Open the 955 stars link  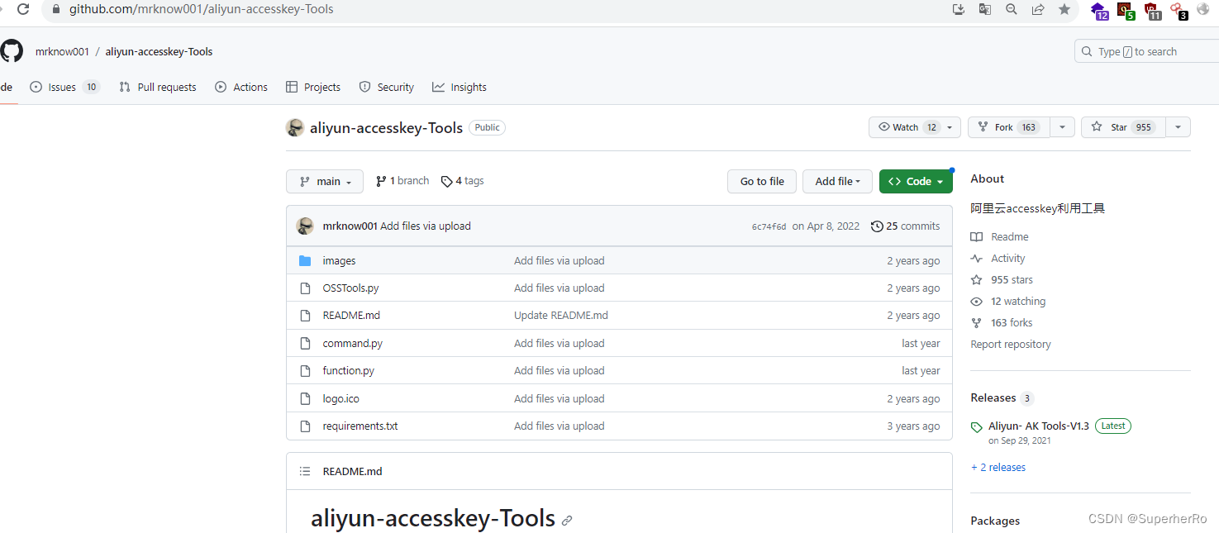pyautogui.click(x=1002, y=280)
